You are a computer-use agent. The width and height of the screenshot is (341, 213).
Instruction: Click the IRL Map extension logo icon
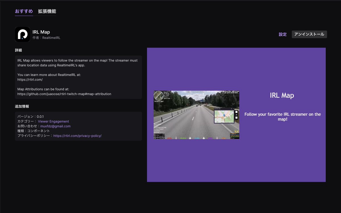tap(22, 34)
